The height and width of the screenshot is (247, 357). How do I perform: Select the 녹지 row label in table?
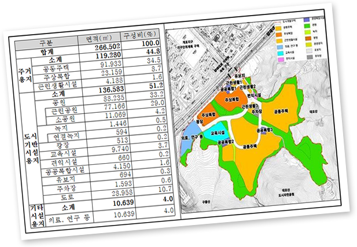click(x=61, y=128)
